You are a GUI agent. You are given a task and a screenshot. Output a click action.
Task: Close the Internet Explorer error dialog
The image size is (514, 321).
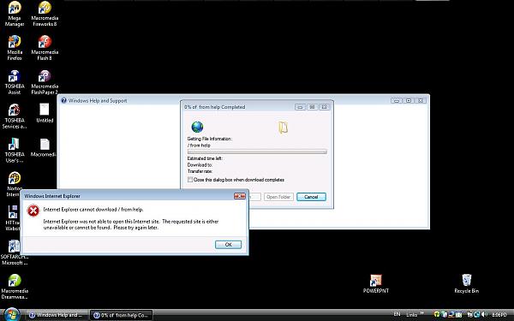pos(240,196)
